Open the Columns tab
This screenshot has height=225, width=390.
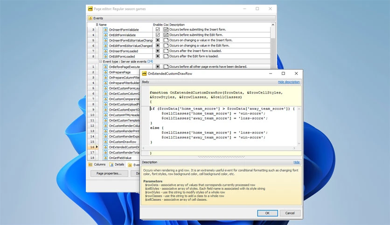(x=97, y=165)
